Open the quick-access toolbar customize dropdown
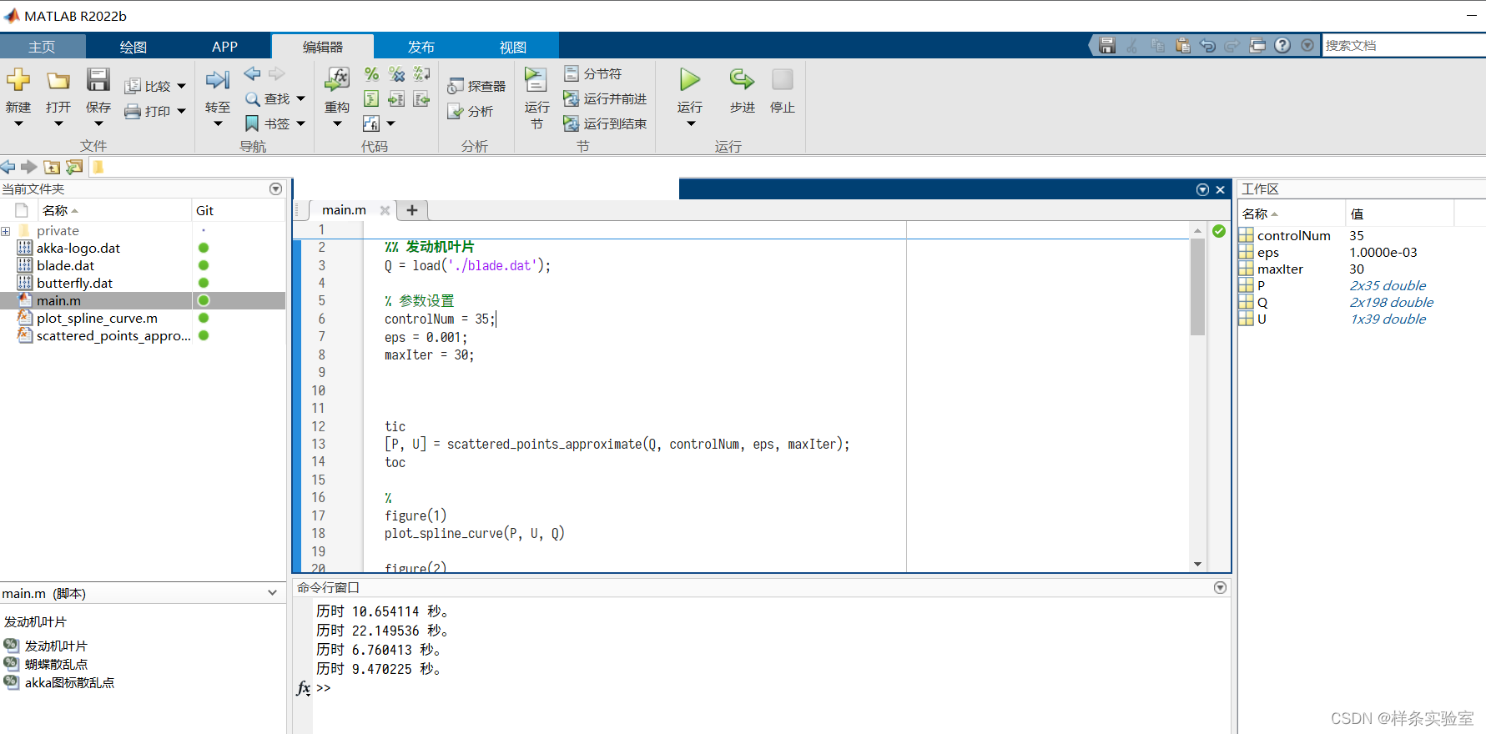 (x=1307, y=46)
